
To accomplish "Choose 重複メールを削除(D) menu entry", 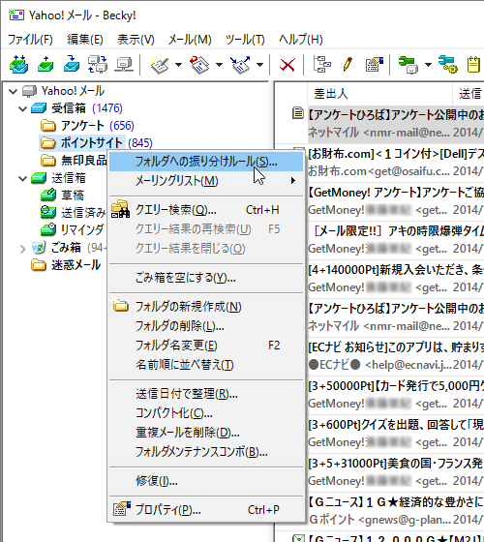I will click(206, 433).
